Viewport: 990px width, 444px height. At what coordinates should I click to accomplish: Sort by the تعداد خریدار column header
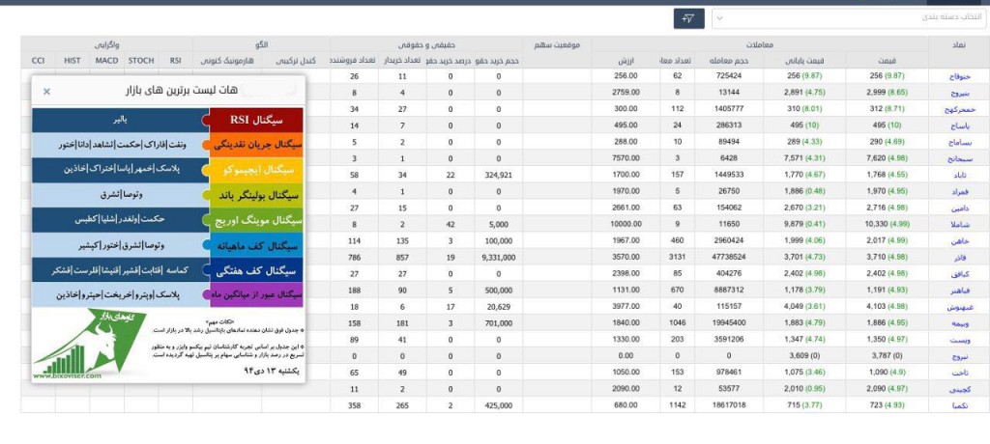[x=402, y=61]
